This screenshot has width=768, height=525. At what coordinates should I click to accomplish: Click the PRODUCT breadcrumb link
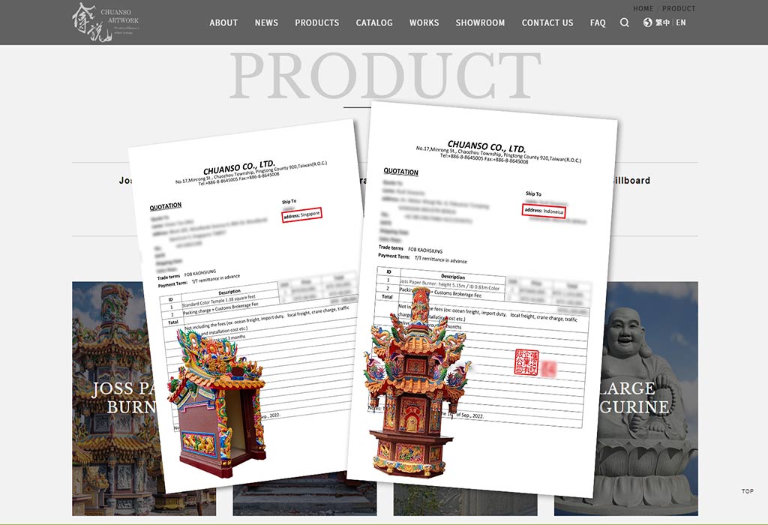pyautogui.click(x=679, y=8)
